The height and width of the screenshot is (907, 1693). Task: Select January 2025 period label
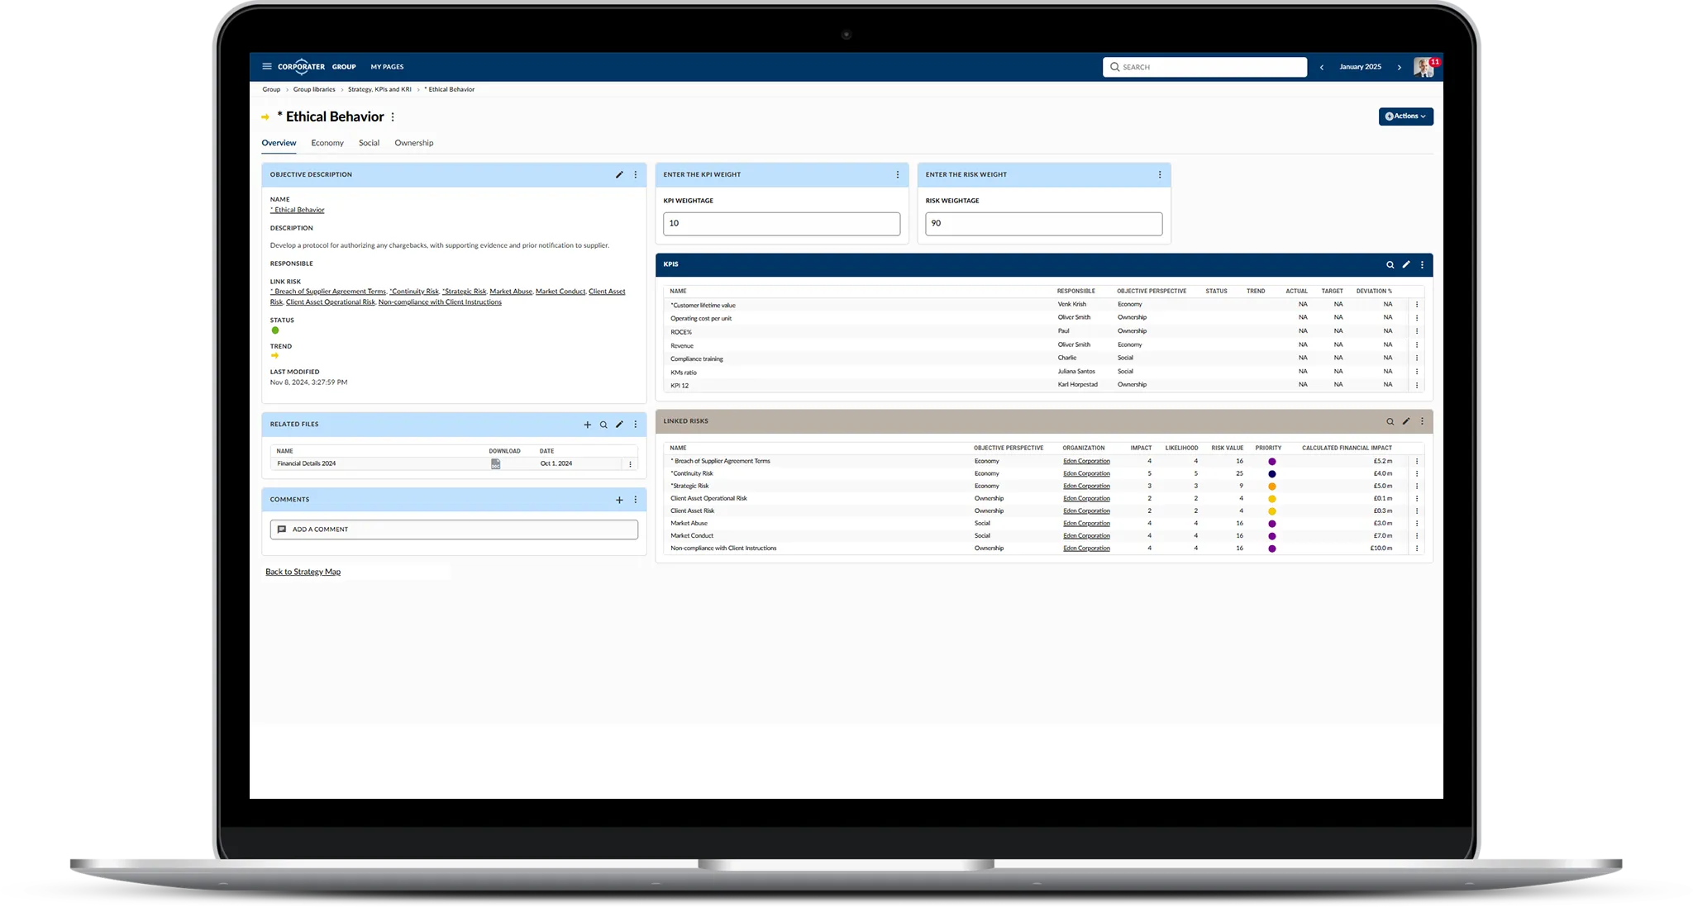point(1360,67)
